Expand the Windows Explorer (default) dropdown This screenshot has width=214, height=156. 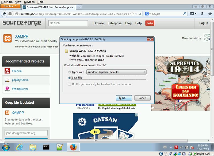(x=144, y=72)
